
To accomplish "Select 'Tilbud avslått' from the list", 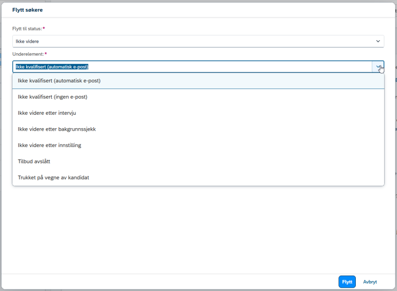I will pyautogui.click(x=198, y=161).
